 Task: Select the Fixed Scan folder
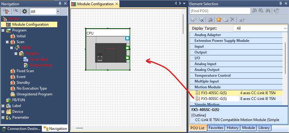coord(25,71)
